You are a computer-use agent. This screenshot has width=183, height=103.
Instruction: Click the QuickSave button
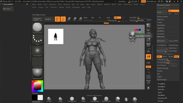click(x=122, y=1)
